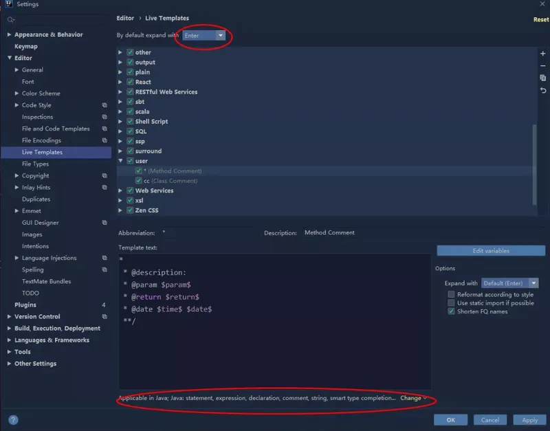Enable Reformat according to style
550x431 pixels.
pos(452,294)
